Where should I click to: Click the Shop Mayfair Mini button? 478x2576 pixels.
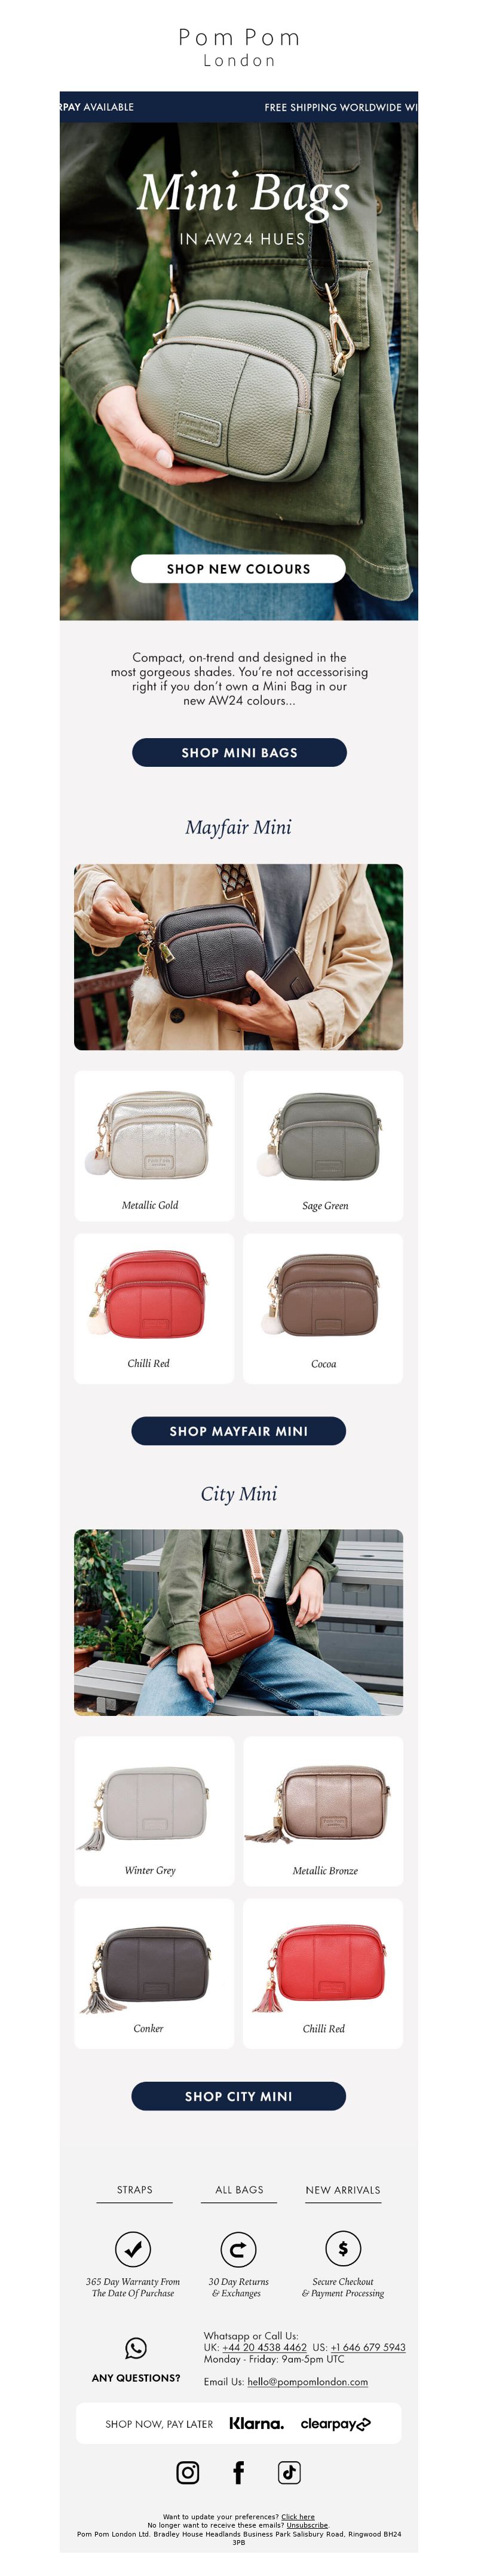point(238,1430)
